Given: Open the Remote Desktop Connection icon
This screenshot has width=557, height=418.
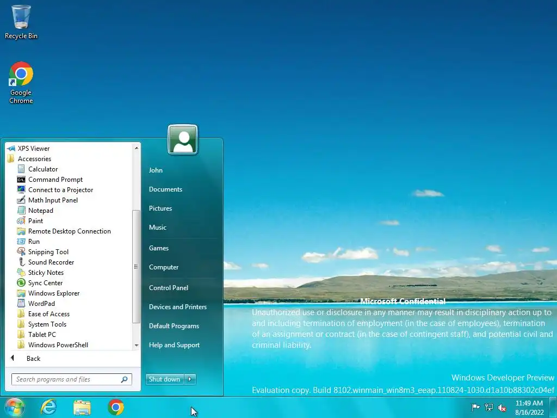Looking at the screenshot, I should pyautogui.click(x=21, y=231).
